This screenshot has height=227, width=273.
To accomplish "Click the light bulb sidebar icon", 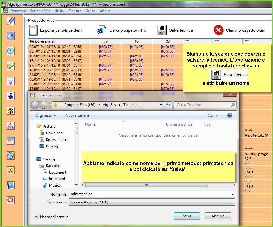I will click(11, 81).
